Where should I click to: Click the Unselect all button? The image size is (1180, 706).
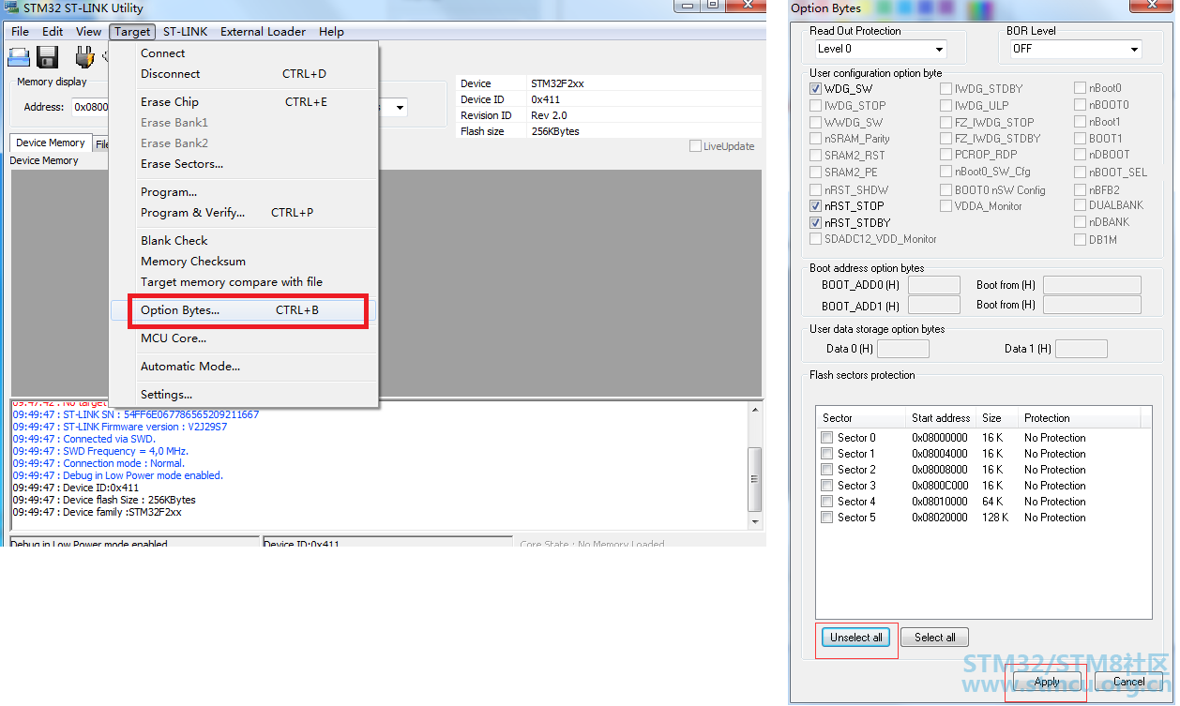(x=856, y=638)
